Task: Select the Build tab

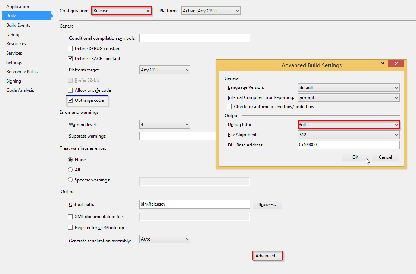Action: pyautogui.click(x=26, y=16)
